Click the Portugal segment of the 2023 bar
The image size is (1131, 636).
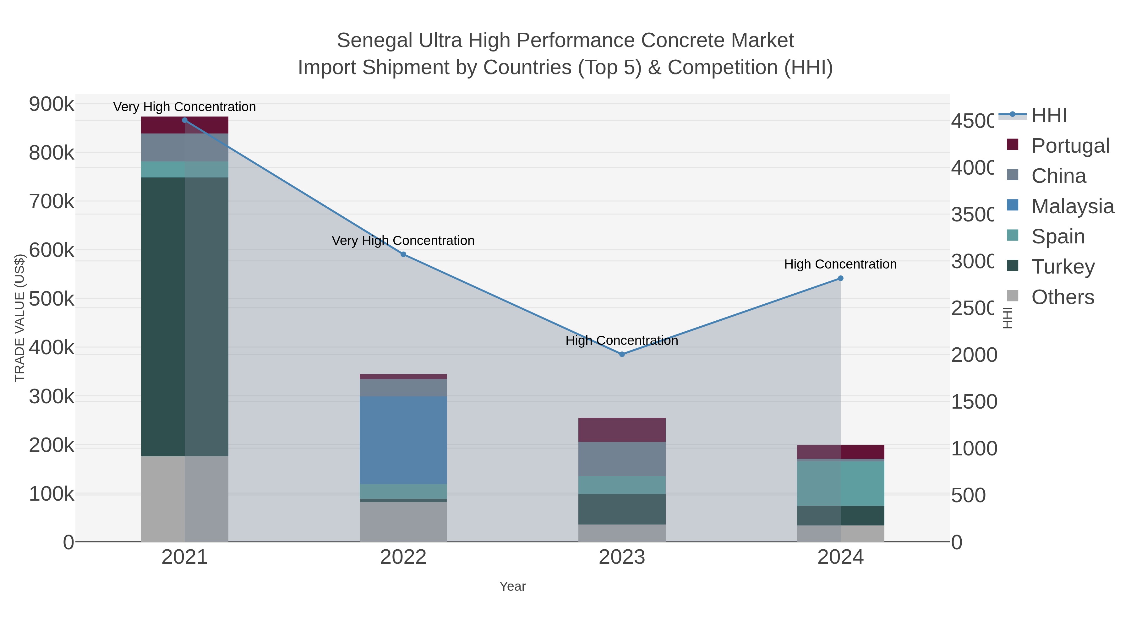[622, 430]
